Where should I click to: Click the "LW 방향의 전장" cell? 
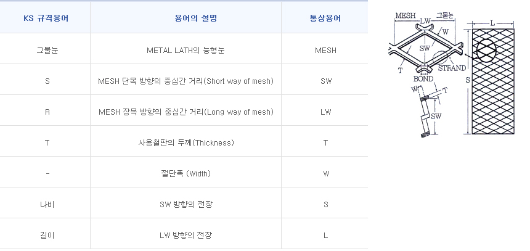click(x=185, y=236)
